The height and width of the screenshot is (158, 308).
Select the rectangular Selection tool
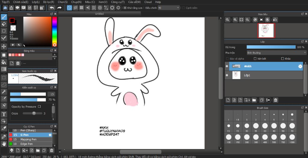click(x=4, y=78)
